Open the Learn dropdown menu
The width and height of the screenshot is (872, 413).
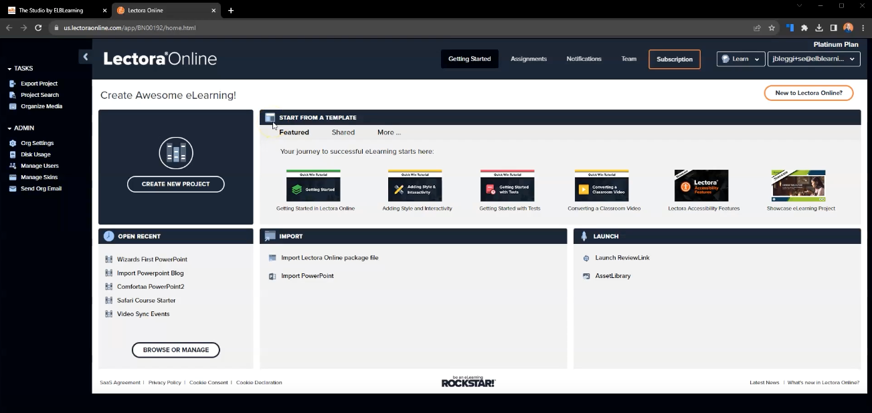pos(740,59)
